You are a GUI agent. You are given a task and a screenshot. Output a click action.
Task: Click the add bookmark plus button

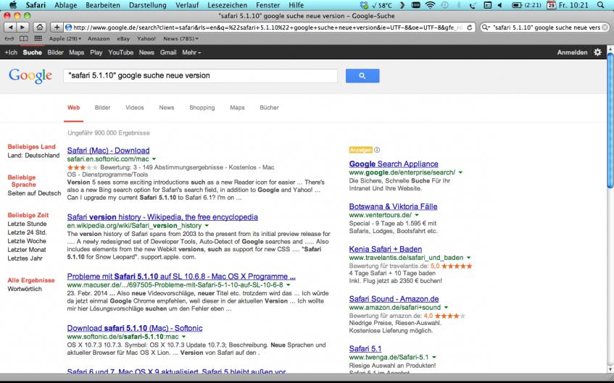[x=57, y=28]
